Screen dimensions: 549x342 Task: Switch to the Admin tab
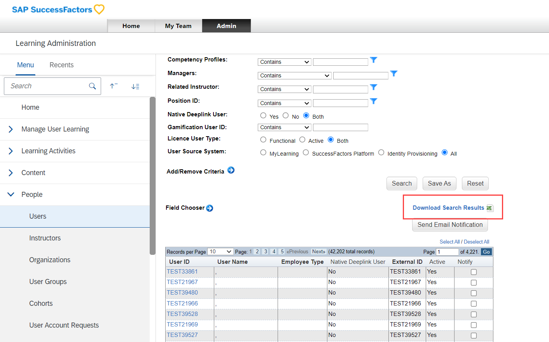point(226,26)
